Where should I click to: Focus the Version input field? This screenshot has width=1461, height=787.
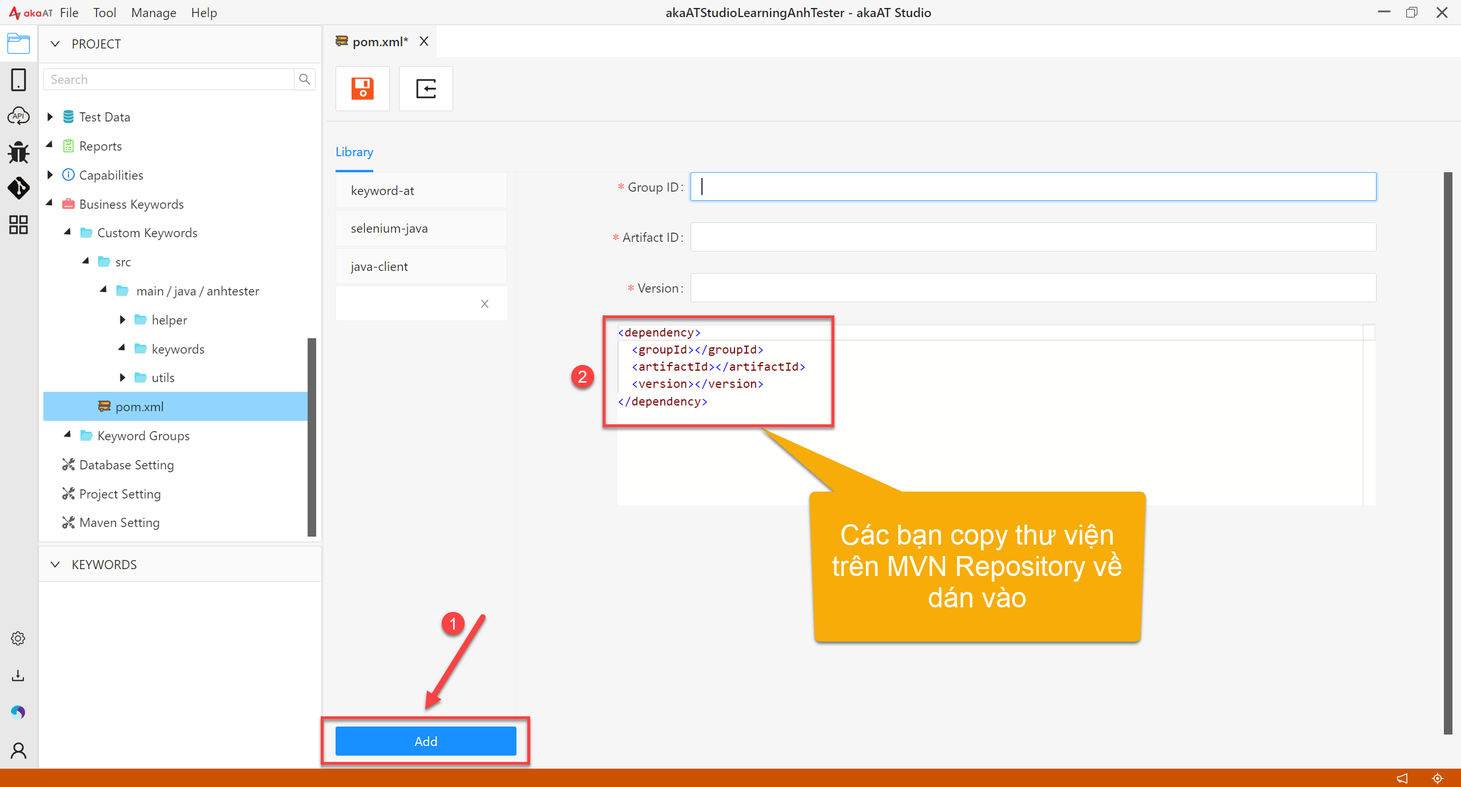click(x=1033, y=288)
